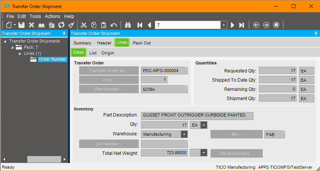320x171 pixels.
Task: Copy with the copy toolbar icon
Action: coord(94,25)
